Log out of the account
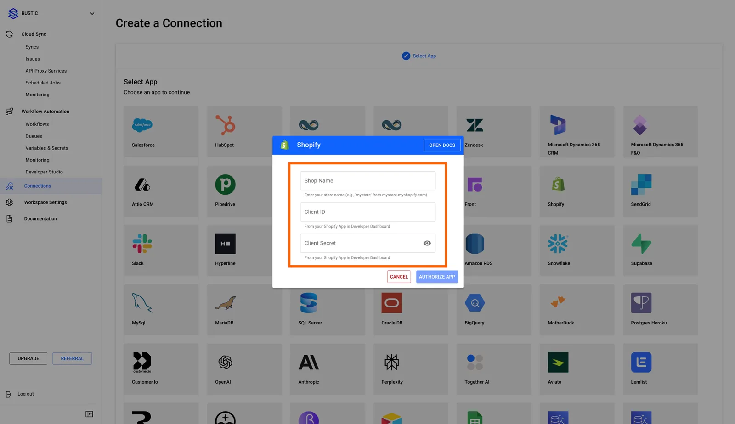735x424 pixels. [x=25, y=394]
